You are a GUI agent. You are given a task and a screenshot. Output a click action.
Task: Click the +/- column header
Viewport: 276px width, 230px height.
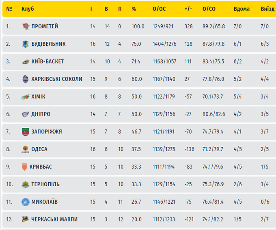point(188,9)
